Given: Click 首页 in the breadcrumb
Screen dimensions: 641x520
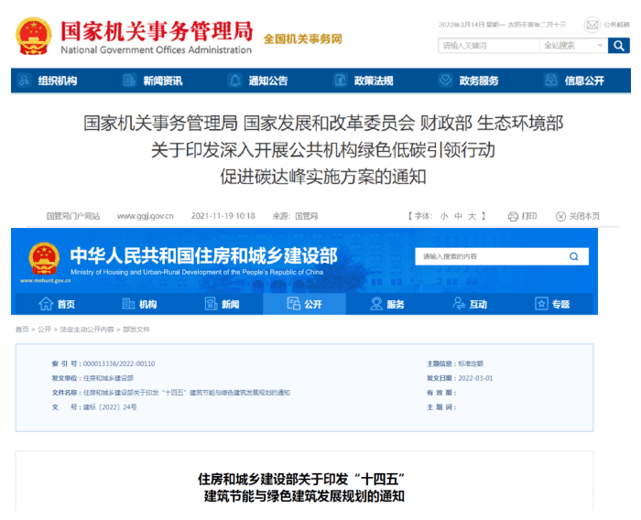Looking at the screenshot, I should click(22, 330).
